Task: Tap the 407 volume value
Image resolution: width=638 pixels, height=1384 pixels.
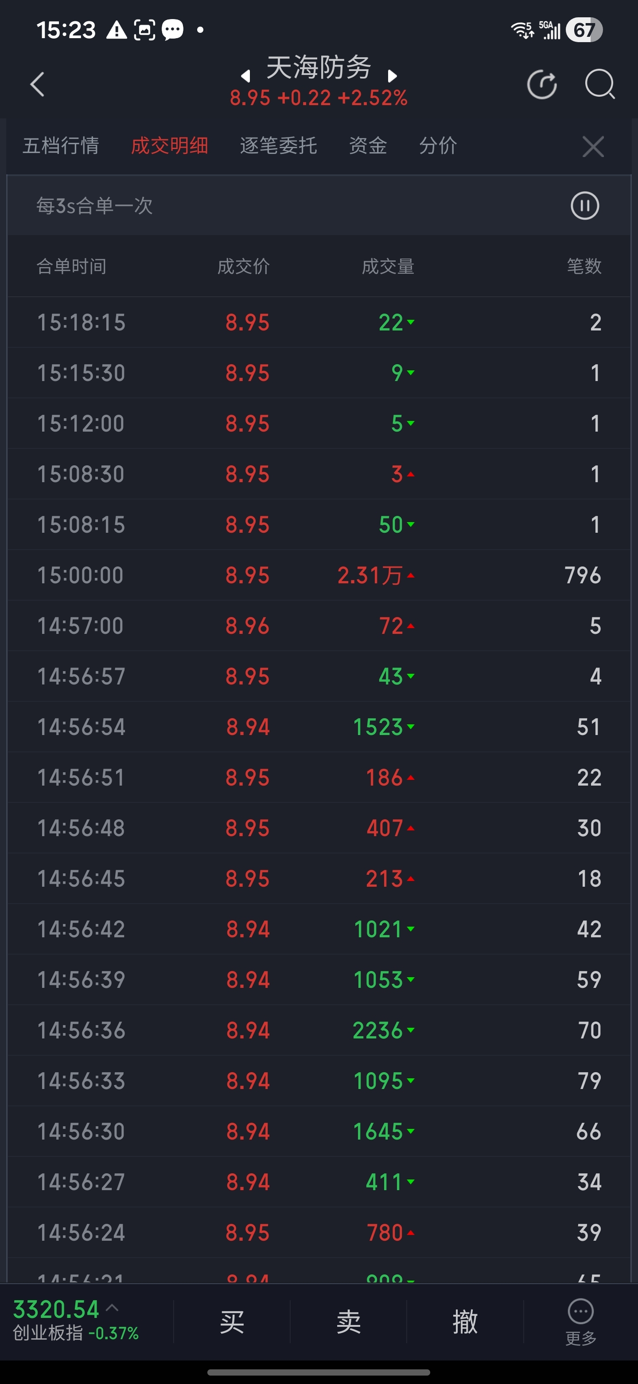Action: click(x=384, y=829)
